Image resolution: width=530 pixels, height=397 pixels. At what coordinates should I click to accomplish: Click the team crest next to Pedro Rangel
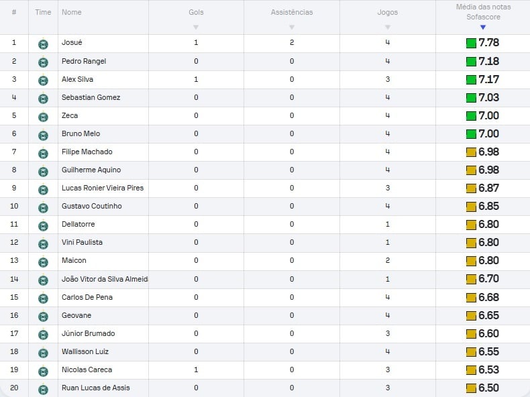(43, 62)
